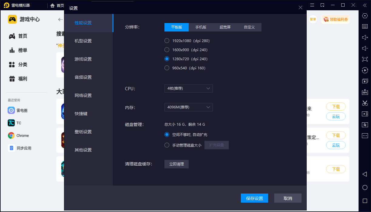This screenshot has height=212, width=371.
Task: Switch resolution to 自定义 tab
Action: [x=249, y=27]
